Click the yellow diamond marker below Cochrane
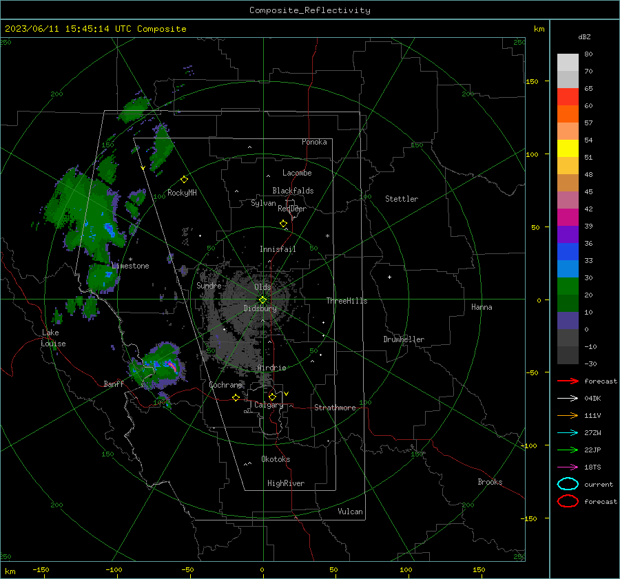This screenshot has height=579, width=620. pyautogui.click(x=236, y=397)
